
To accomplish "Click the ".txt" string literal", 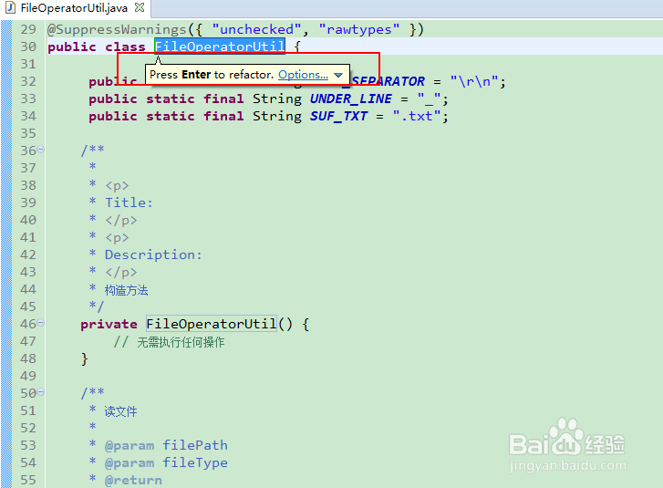I will [417, 116].
